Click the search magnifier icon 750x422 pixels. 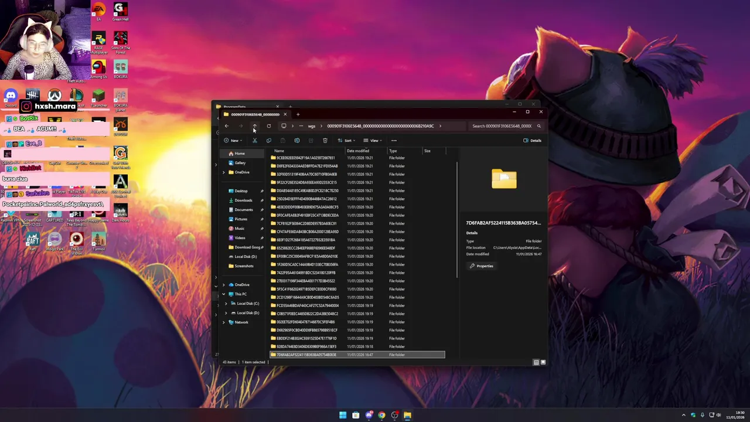(x=538, y=126)
